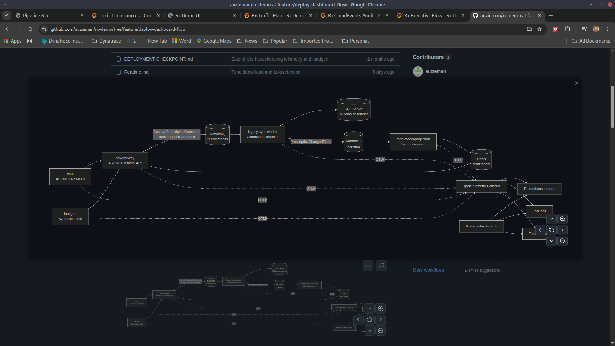615x346 pixels.
Task: Bookmark this page with the star
Action: coord(540,29)
